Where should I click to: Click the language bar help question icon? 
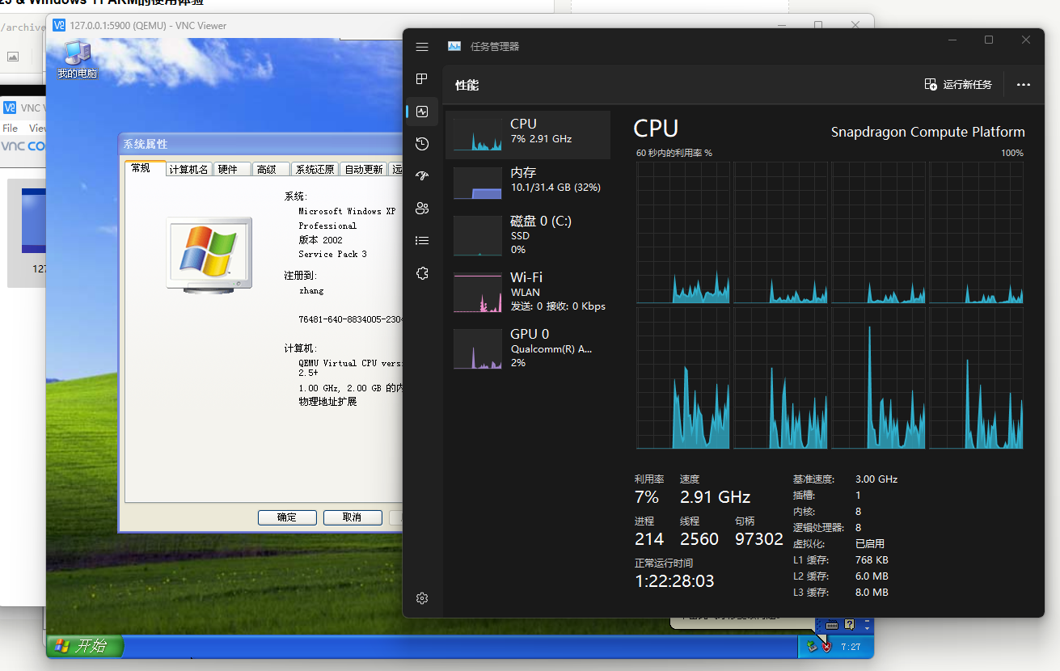(x=849, y=625)
